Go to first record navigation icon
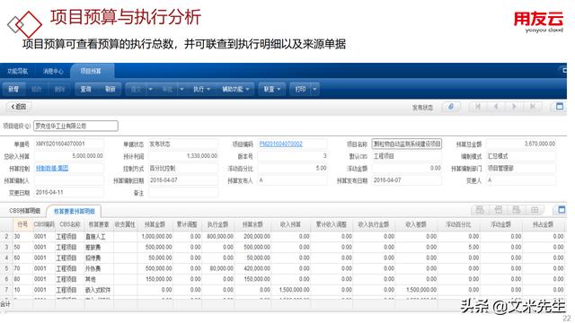This screenshot has height=323, width=575. click(478, 107)
